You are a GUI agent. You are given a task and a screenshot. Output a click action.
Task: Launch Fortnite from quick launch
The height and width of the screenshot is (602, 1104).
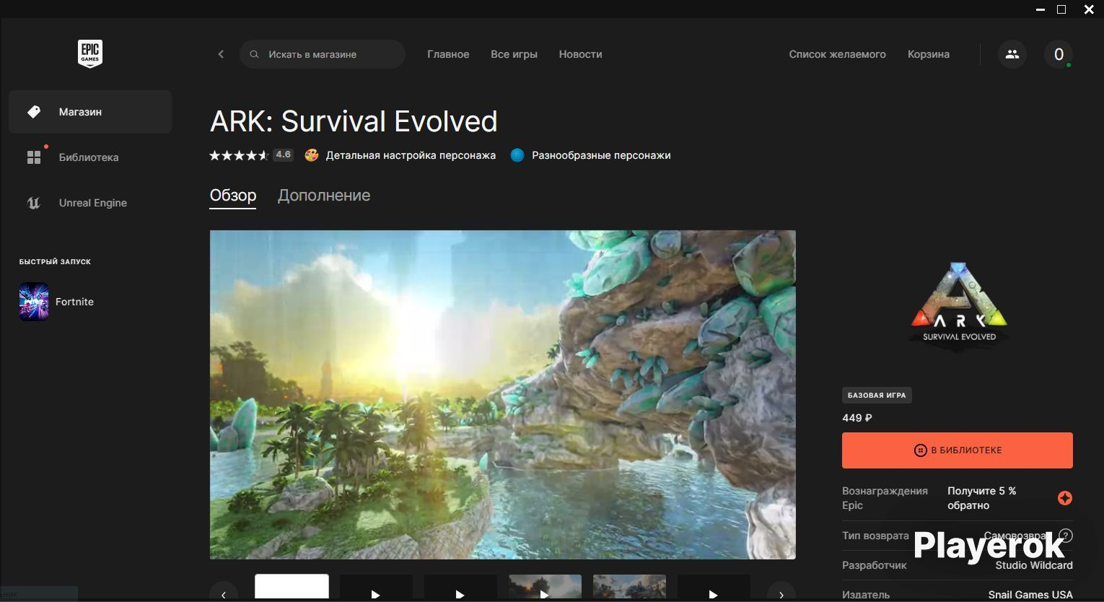point(74,302)
